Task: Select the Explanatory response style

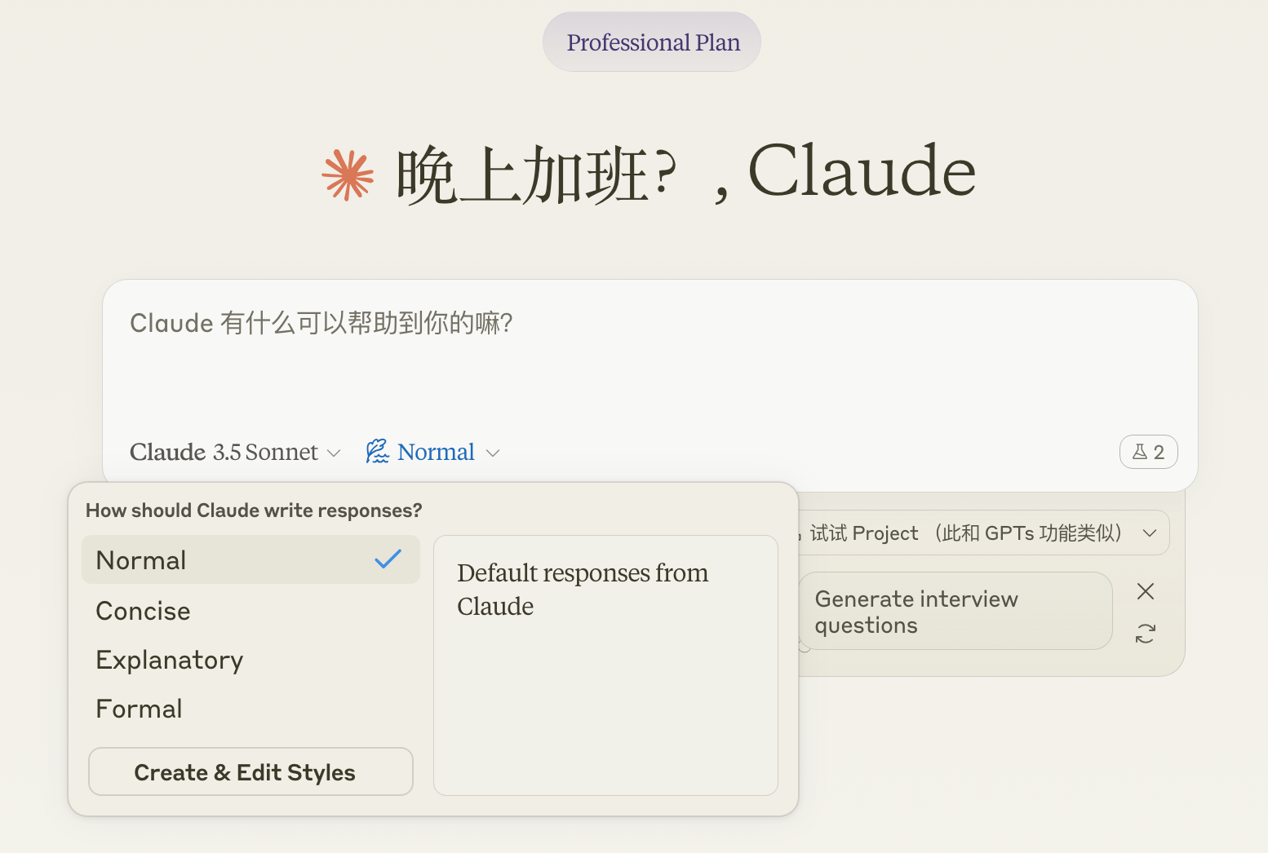Action: (170, 660)
